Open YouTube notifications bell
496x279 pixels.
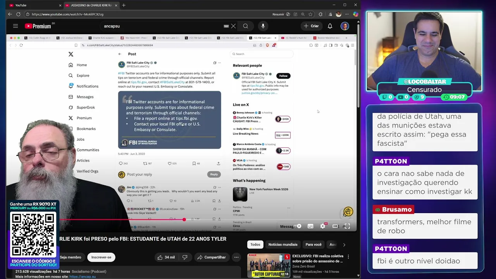pyautogui.click(x=330, y=26)
